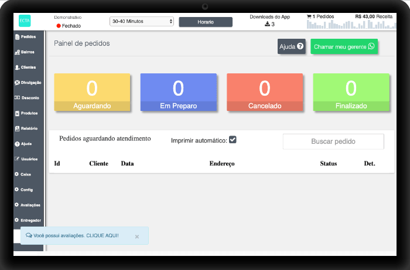The width and height of the screenshot is (410, 270).
Task: Open Clientes person icon in sidebar
Action: coord(17,67)
